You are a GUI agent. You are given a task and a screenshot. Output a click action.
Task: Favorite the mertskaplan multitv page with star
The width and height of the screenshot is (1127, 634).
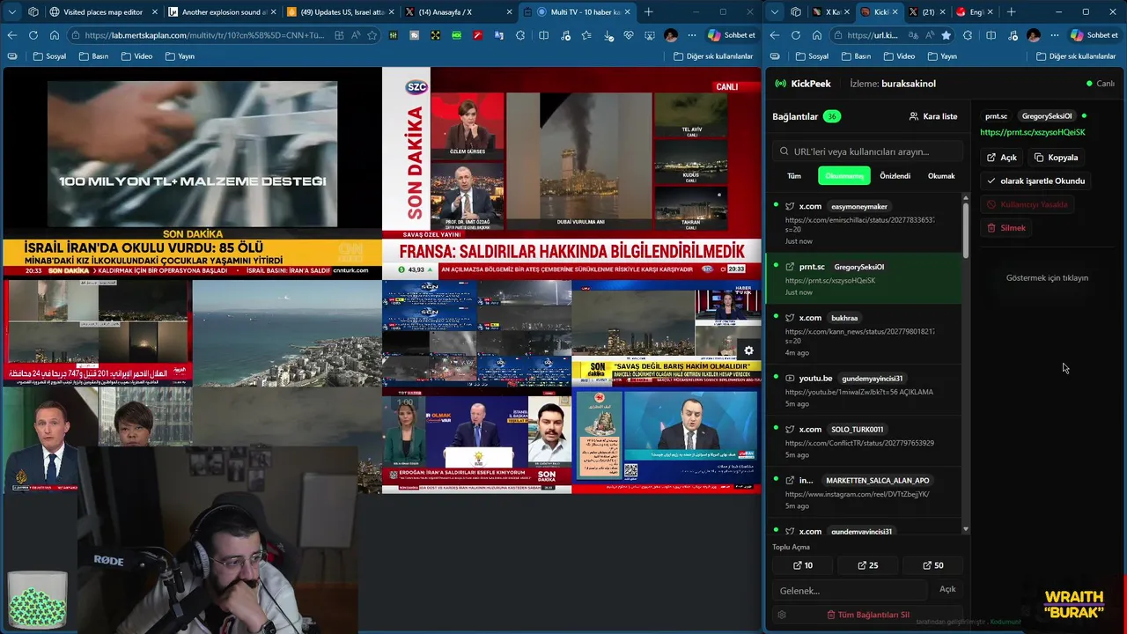click(x=372, y=35)
